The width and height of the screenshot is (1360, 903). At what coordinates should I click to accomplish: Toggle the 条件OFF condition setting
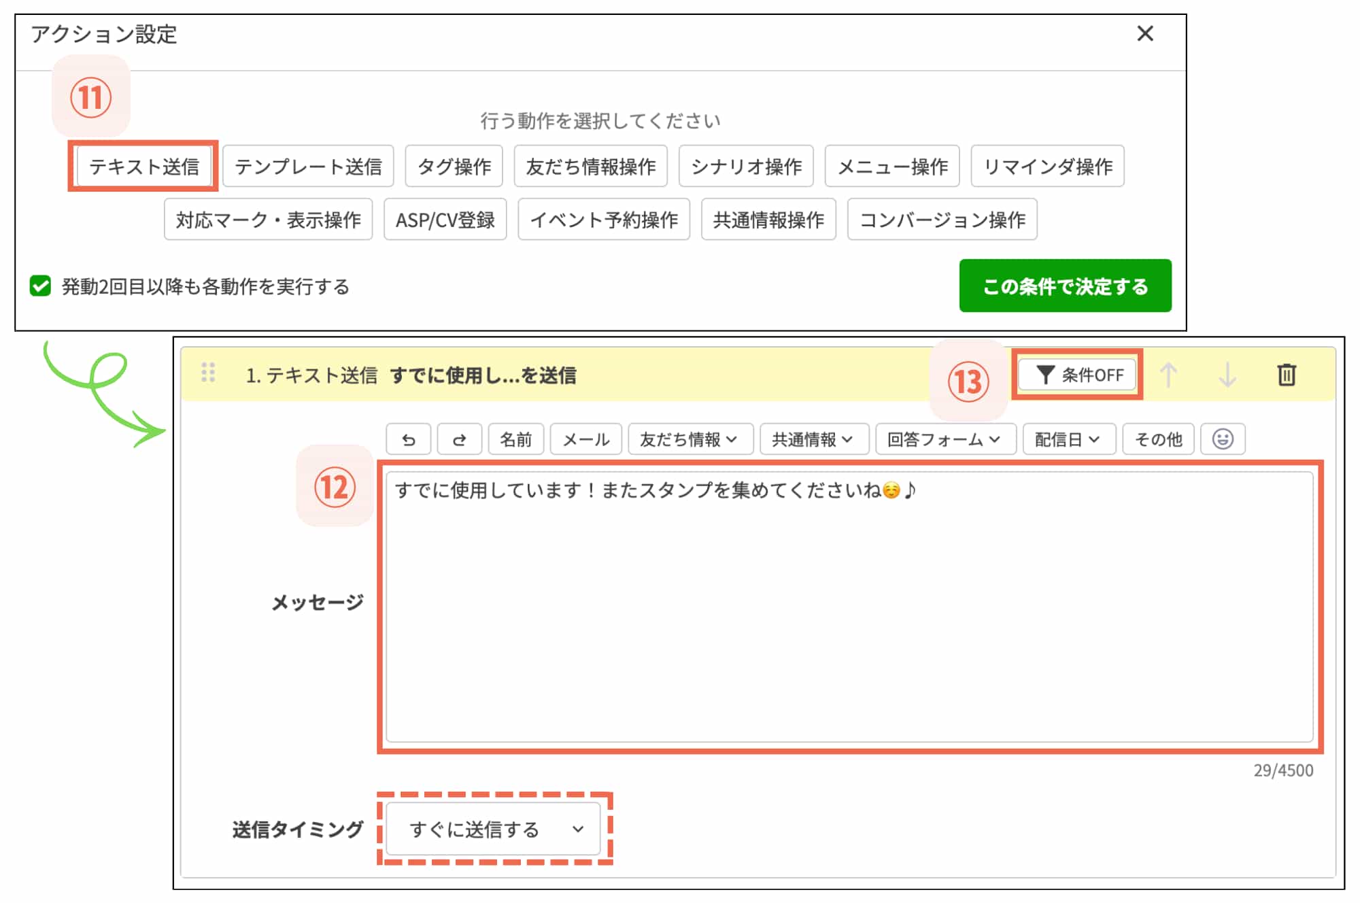click(x=1076, y=374)
